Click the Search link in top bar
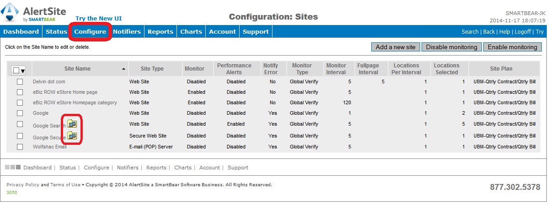The height and width of the screenshot is (204, 550). click(470, 32)
